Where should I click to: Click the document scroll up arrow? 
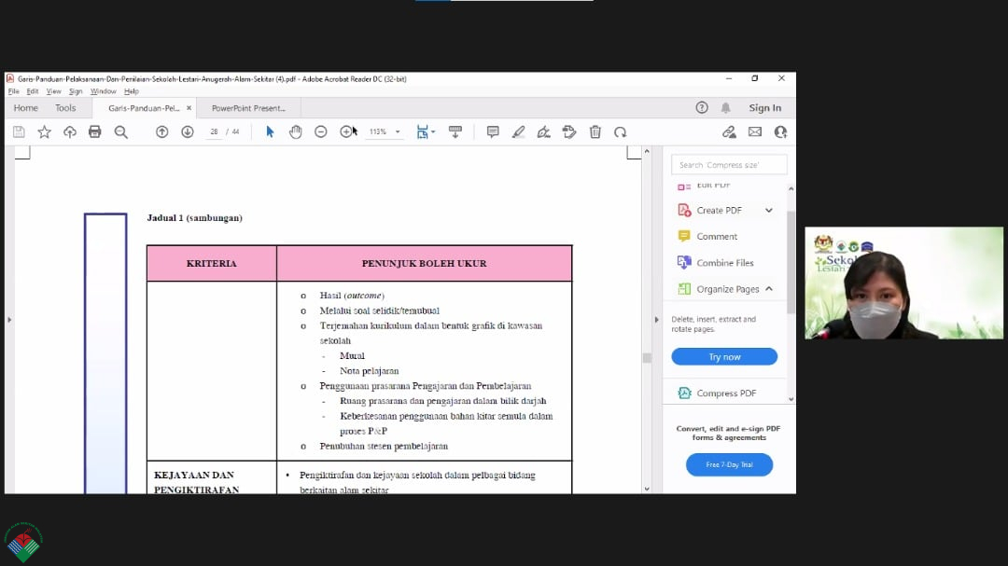click(647, 151)
